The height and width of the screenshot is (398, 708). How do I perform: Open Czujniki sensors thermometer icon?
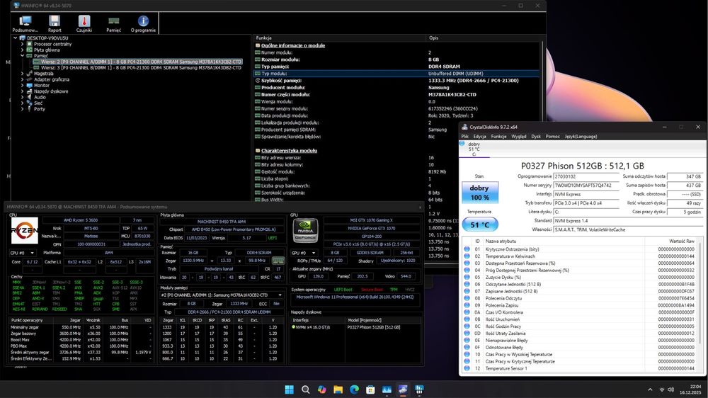tap(84, 21)
